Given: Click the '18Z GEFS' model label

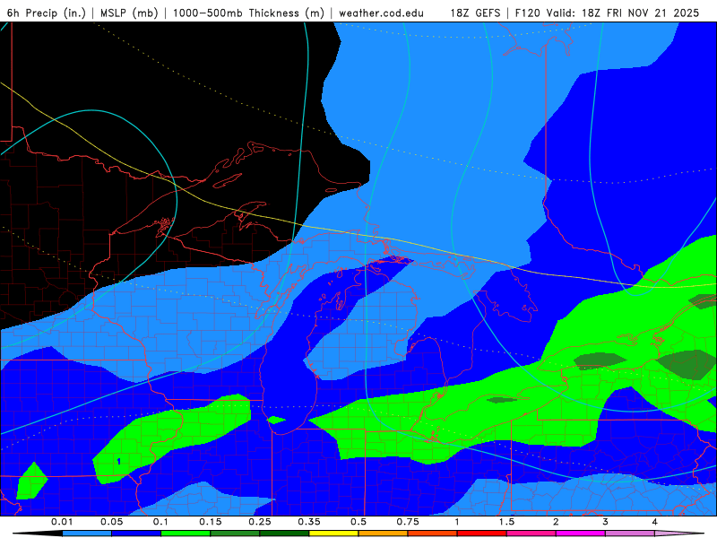Looking at the screenshot, I should [476, 13].
